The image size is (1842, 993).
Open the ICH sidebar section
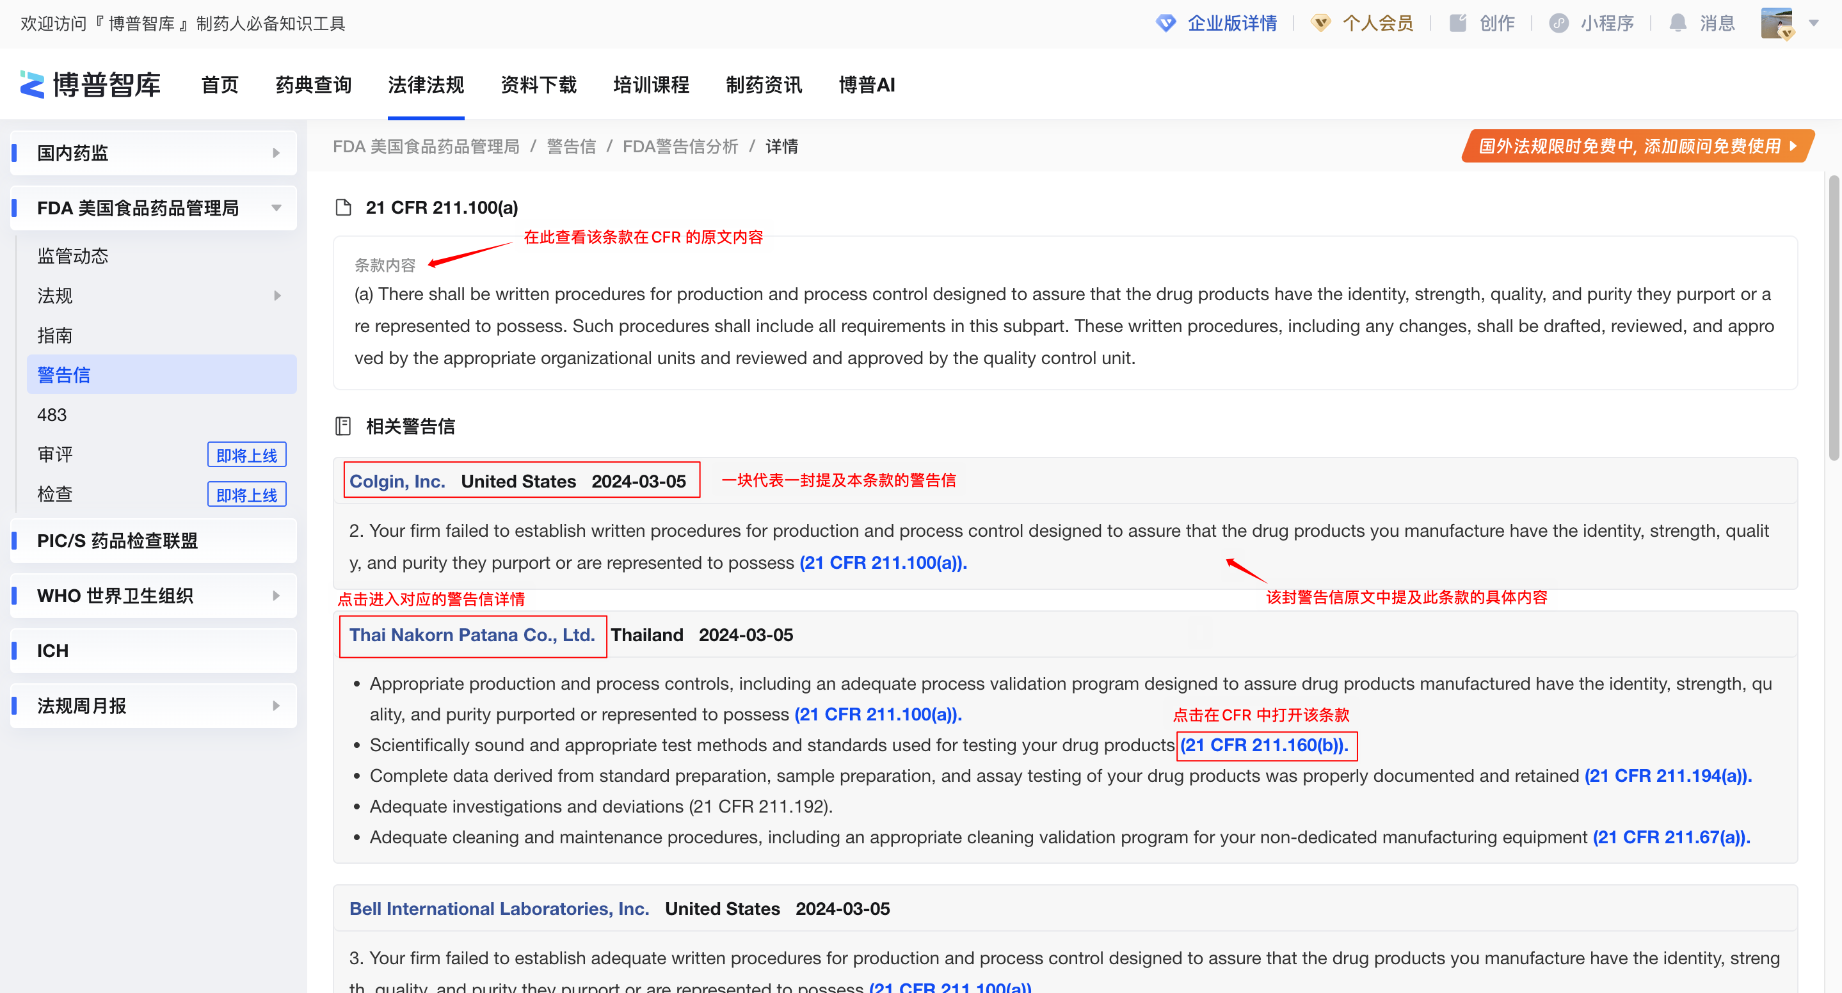154,651
